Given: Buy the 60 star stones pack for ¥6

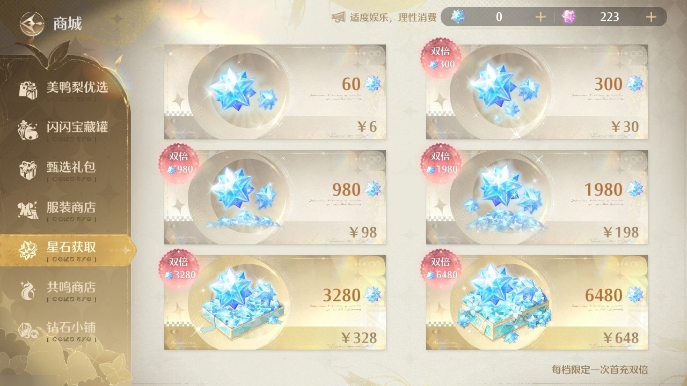Looking at the screenshot, I should (275, 92).
